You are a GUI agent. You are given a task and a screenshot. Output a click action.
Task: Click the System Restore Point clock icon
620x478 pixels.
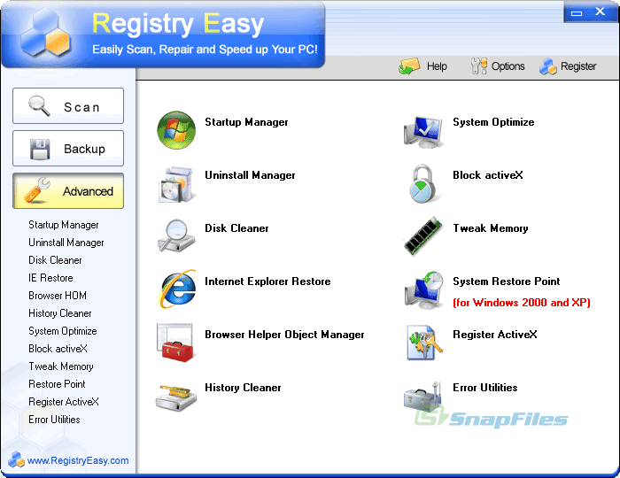point(424,290)
